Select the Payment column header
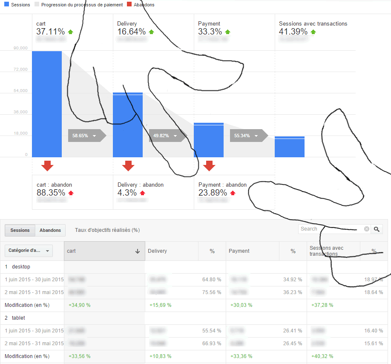391x364 pixels. (x=239, y=251)
